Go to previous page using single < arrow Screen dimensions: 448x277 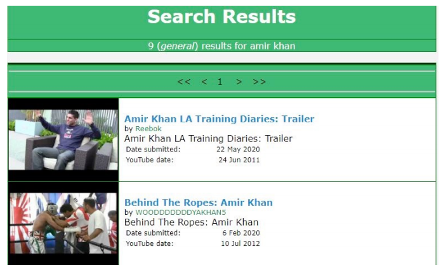[204, 82]
